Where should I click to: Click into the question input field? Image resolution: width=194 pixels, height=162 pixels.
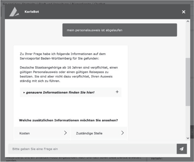[92, 149]
